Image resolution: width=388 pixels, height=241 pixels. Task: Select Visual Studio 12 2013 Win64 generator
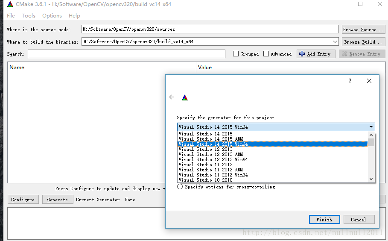pos(272,159)
